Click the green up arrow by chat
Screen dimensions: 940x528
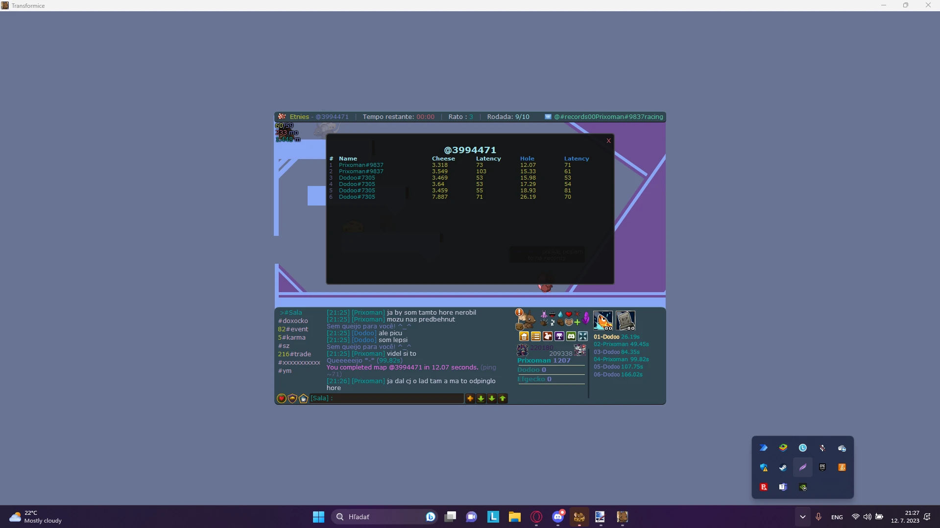click(x=503, y=398)
